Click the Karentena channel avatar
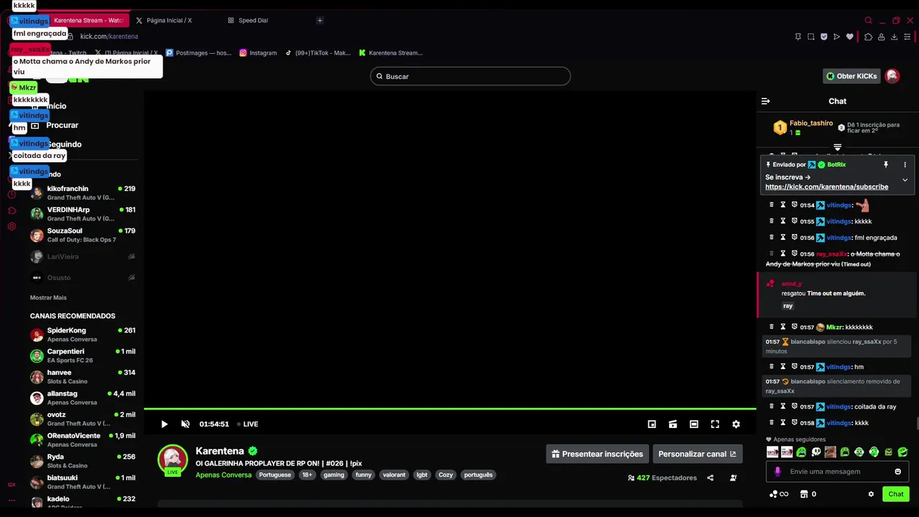The height and width of the screenshot is (517, 919). click(x=172, y=460)
